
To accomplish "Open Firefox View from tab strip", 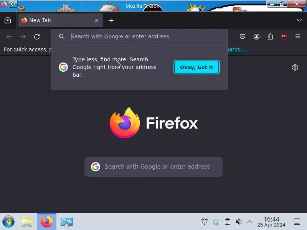I will 8,20.
